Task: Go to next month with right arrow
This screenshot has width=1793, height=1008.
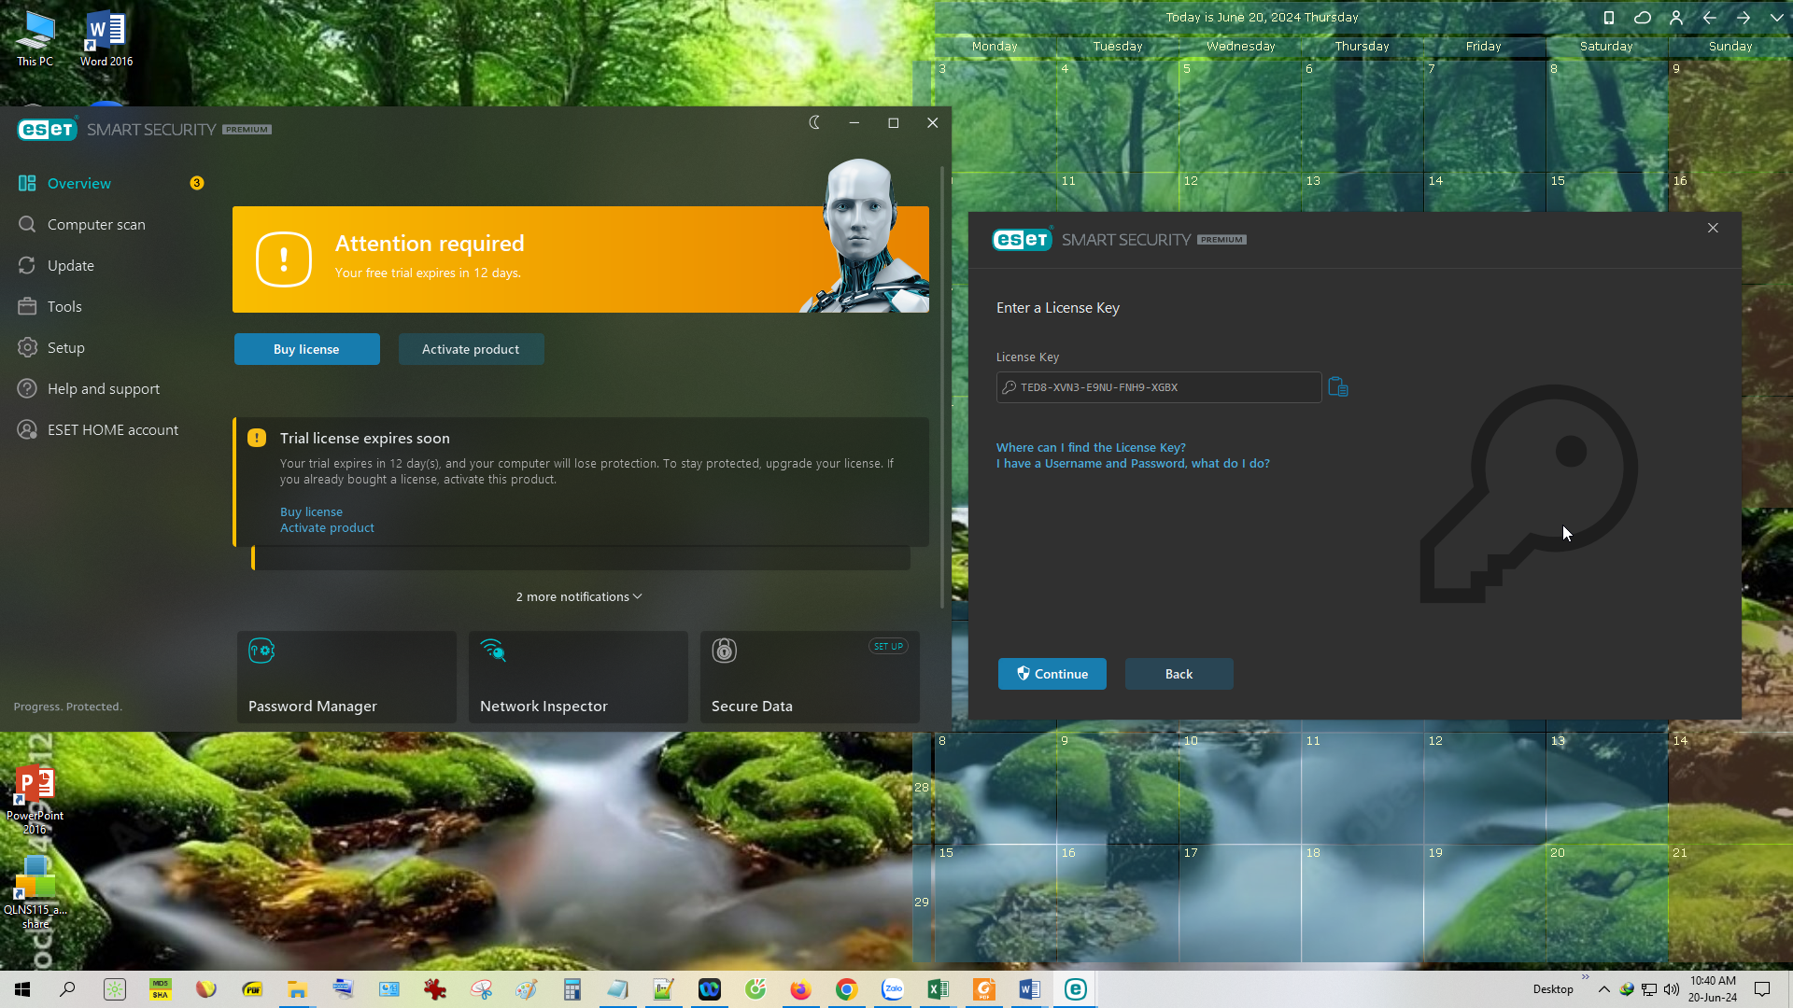Action: (x=1744, y=18)
